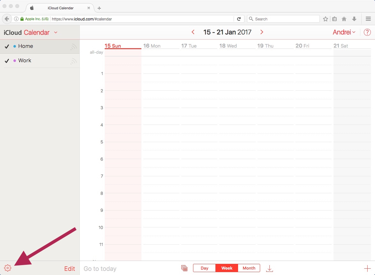Open sharing options for Home calendar
The image size is (375, 275).
pyautogui.click(x=74, y=47)
